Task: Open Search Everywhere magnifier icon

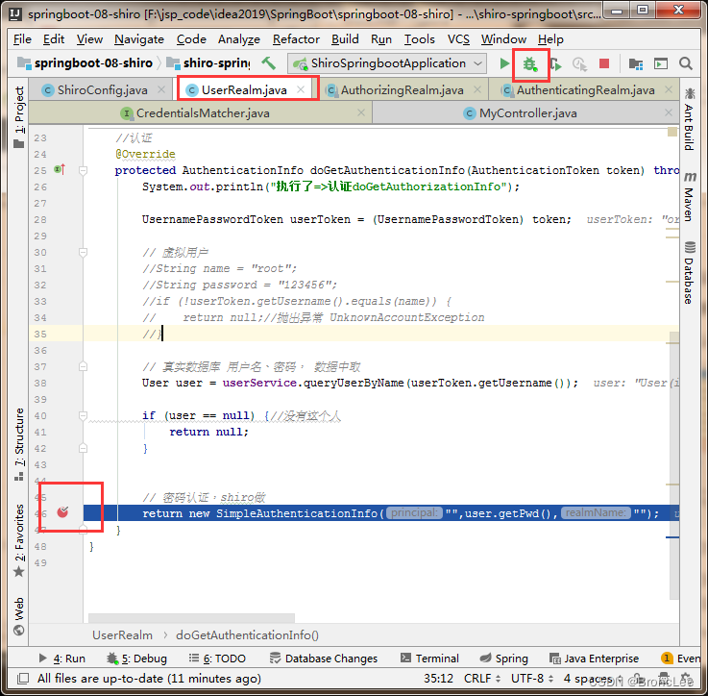Action: click(x=686, y=63)
